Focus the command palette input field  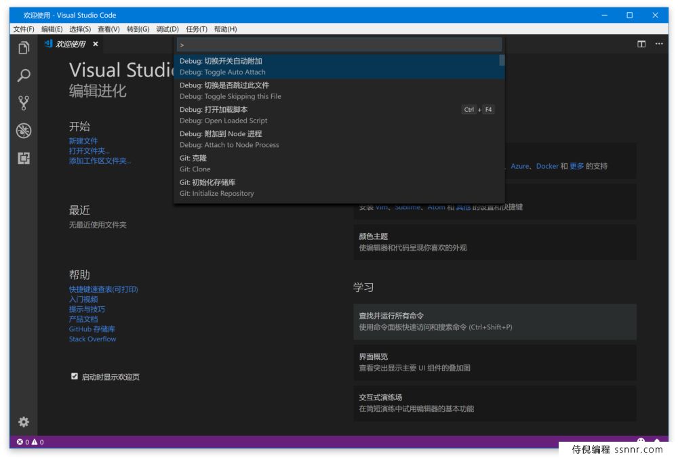coord(339,45)
